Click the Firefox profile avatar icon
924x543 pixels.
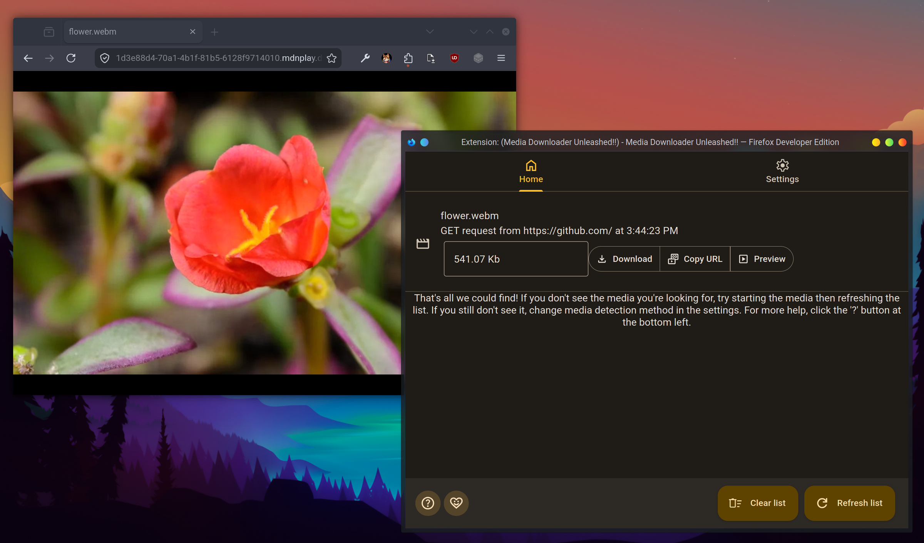click(386, 58)
